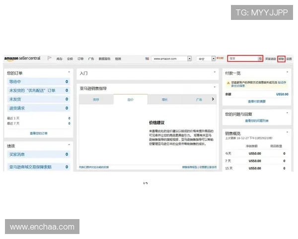Expand the 入门 panel arrow
This screenshot has height=239, width=298.
pos(215,72)
